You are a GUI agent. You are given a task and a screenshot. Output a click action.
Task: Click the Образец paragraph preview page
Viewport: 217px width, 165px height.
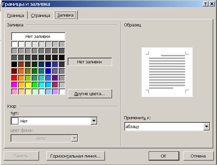(x=167, y=72)
